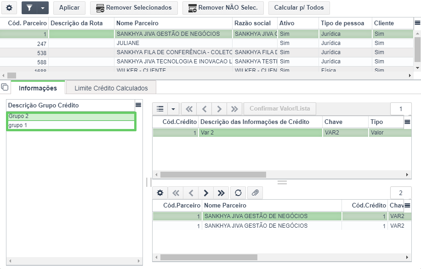Switch to the Informações tab

(38, 88)
